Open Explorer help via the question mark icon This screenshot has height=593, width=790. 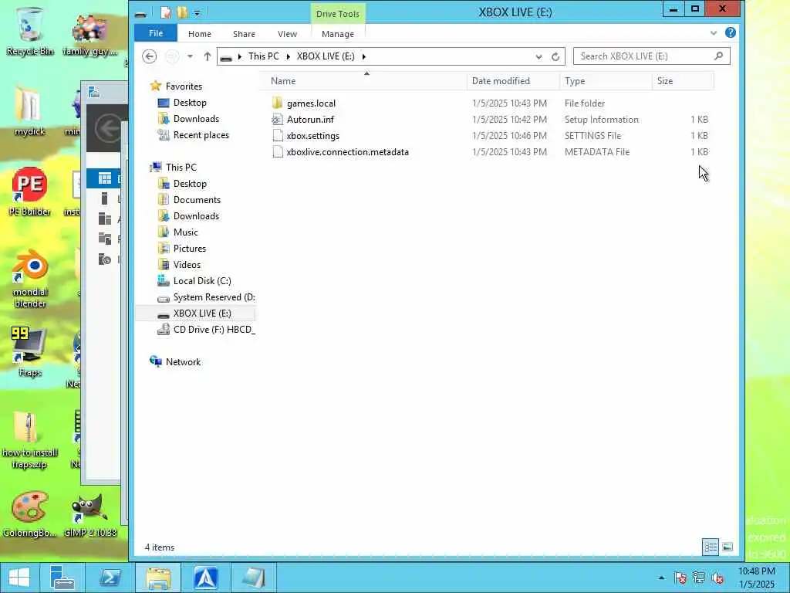point(730,33)
